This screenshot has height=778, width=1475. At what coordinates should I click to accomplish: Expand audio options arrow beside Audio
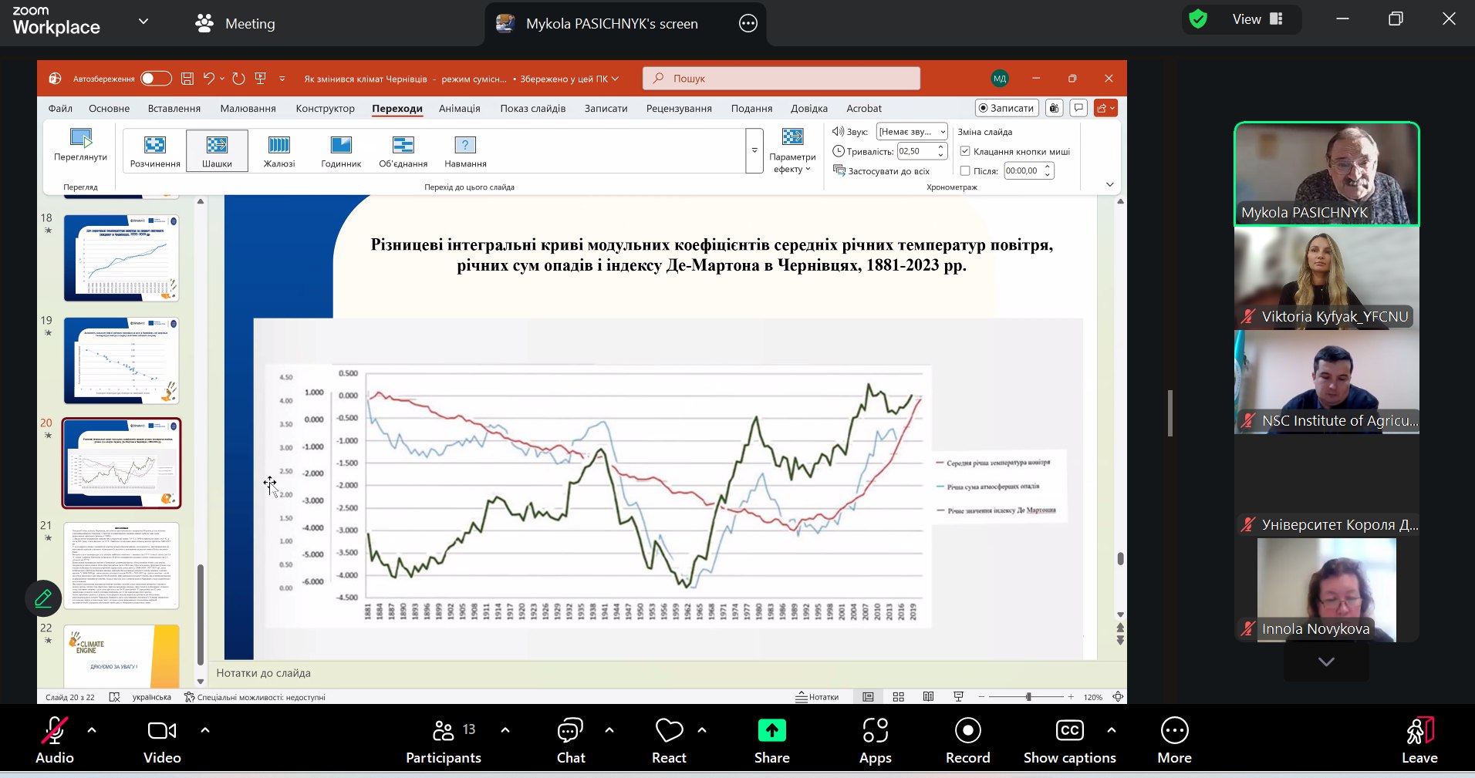(x=92, y=729)
